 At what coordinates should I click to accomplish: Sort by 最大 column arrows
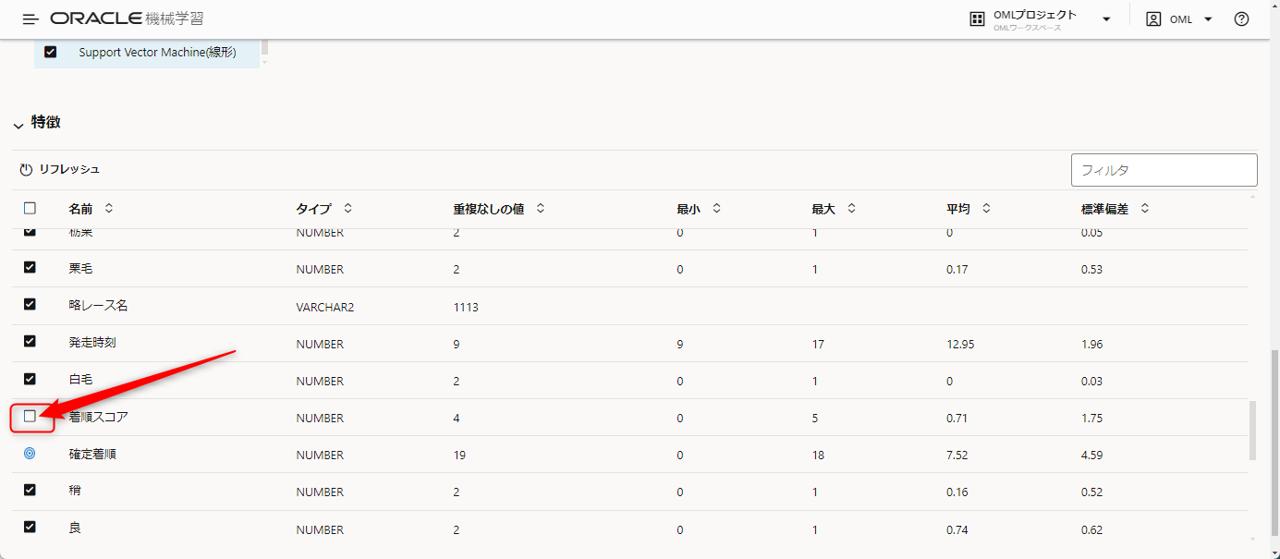[x=851, y=209]
